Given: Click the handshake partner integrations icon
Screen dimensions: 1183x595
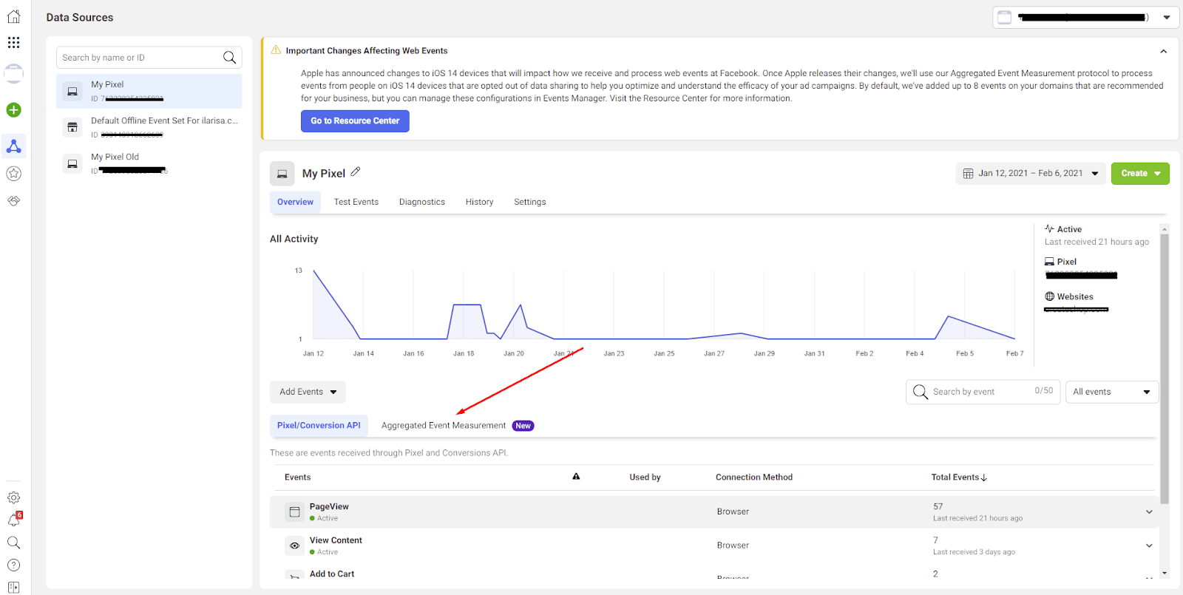Looking at the screenshot, I should pos(13,201).
